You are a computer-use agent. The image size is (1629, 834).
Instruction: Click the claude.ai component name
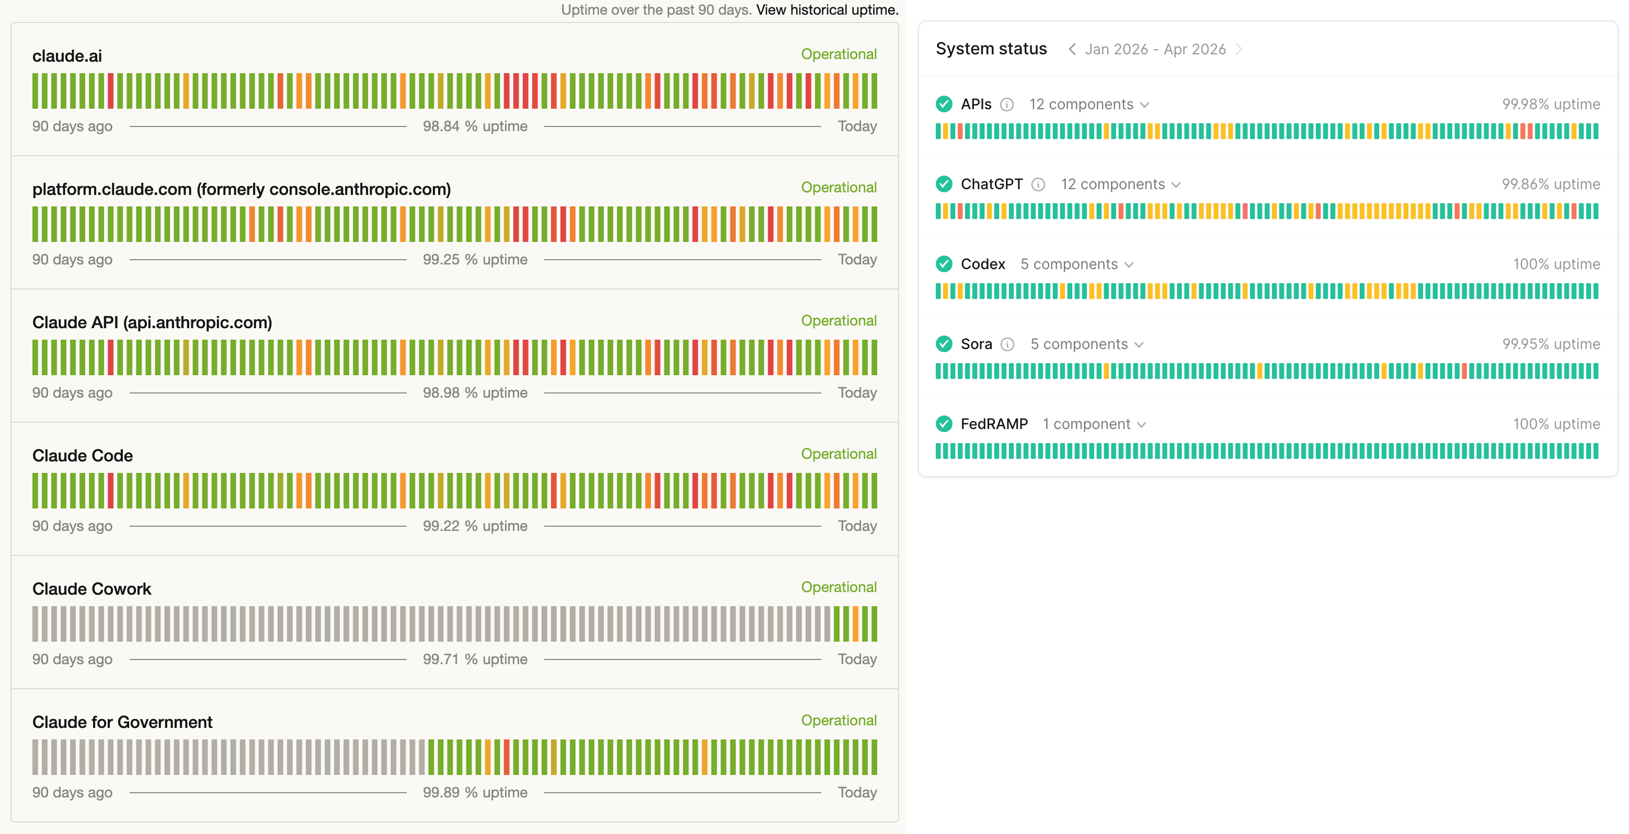coord(67,55)
